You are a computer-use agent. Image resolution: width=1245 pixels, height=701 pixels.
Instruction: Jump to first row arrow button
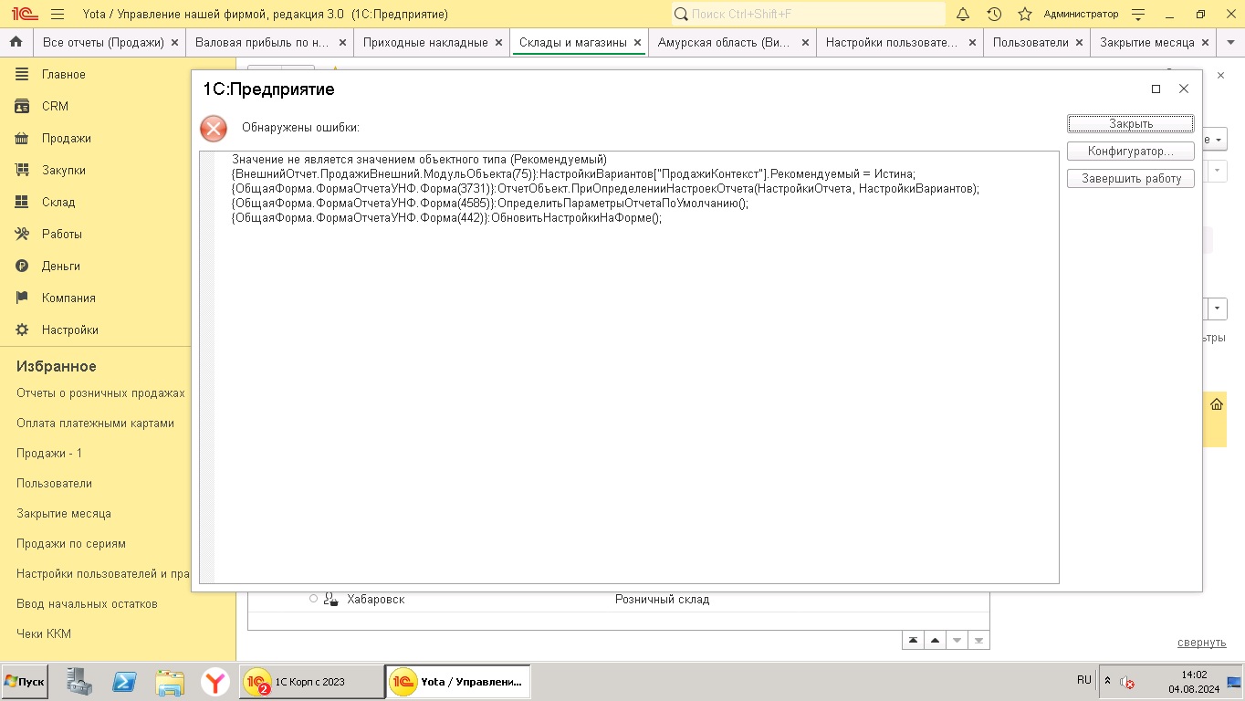tap(913, 640)
